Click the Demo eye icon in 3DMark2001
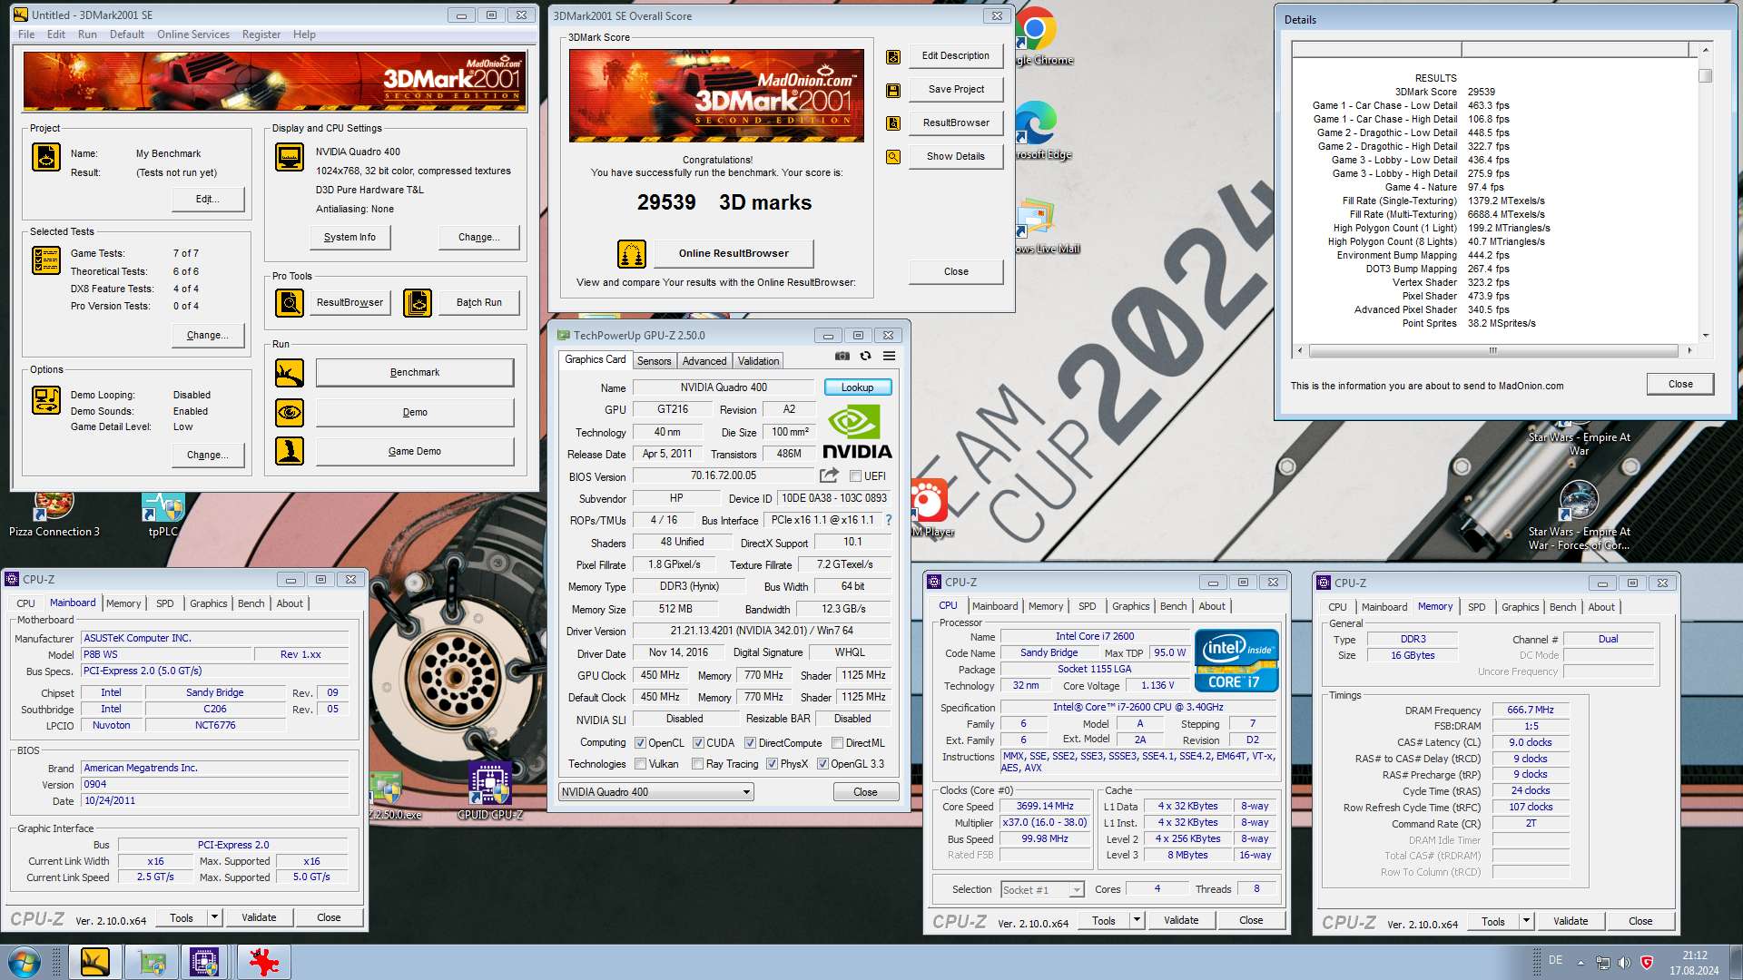The height and width of the screenshot is (980, 1743). 290,413
